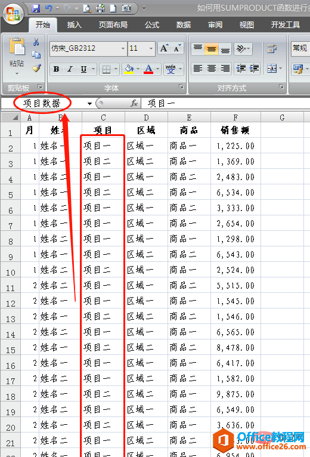The height and width of the screenshot is (457, 310).
Task: Activate the Format Painter brush
Action: tap(36, 67)
